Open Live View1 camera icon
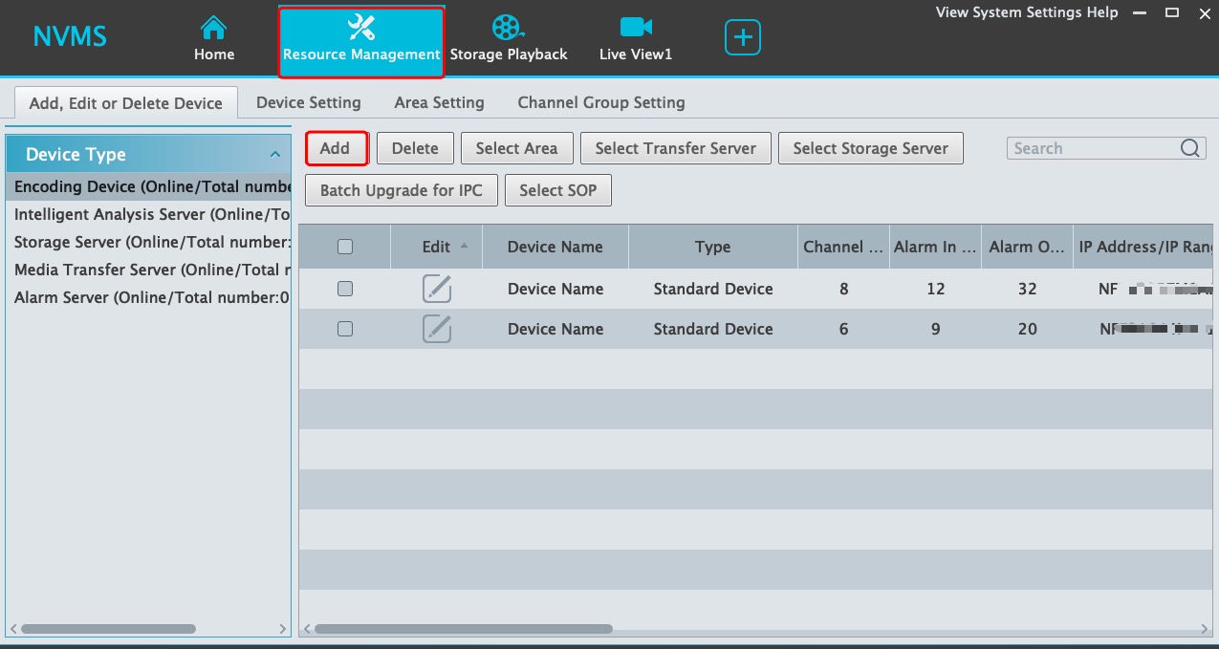Screen dimensions: 1219x649 (635, 27)
